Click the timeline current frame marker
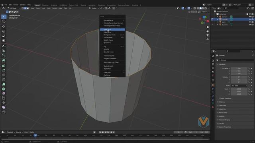Viewport: 255px width, 143px height. pyautogui.click(x=35, y=135)
